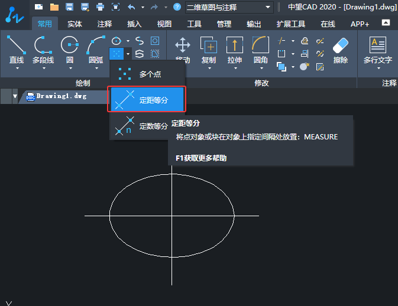The image size is (398, 306).
Task: Click the redo arrow icon
Action: tap(154, 7)
